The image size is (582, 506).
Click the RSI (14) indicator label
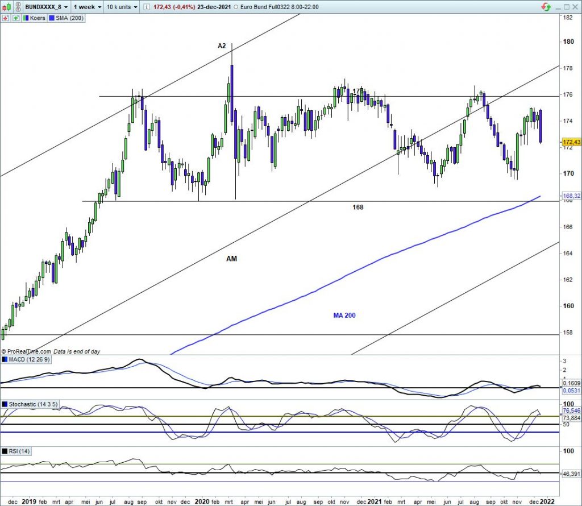tap(19, 451)
